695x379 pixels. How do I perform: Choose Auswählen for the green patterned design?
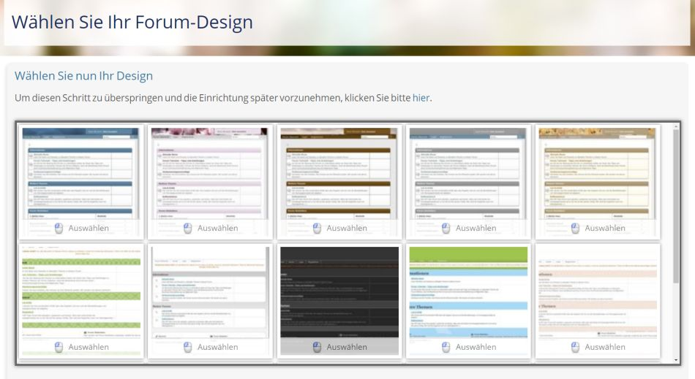coord(89,347)
